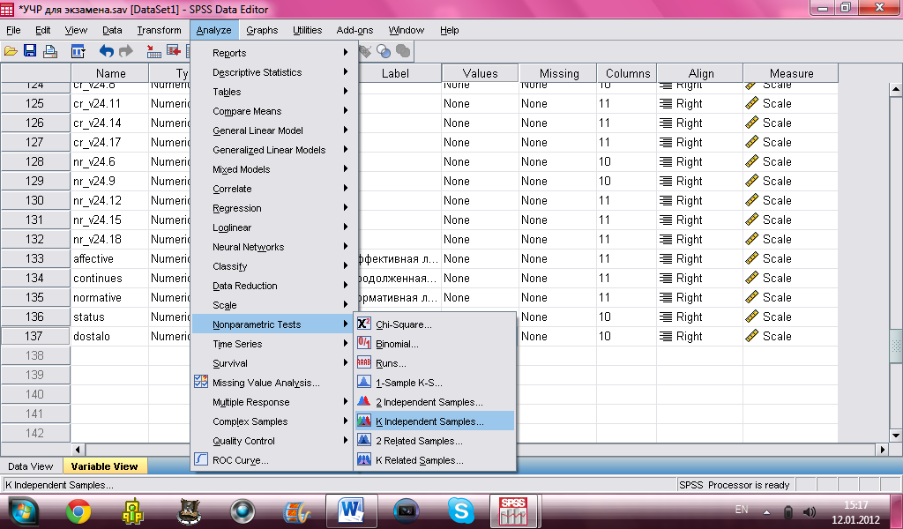Open Microsoft Word from the taskbar
This screenshot has height=529, width=903.
point(352,510)
